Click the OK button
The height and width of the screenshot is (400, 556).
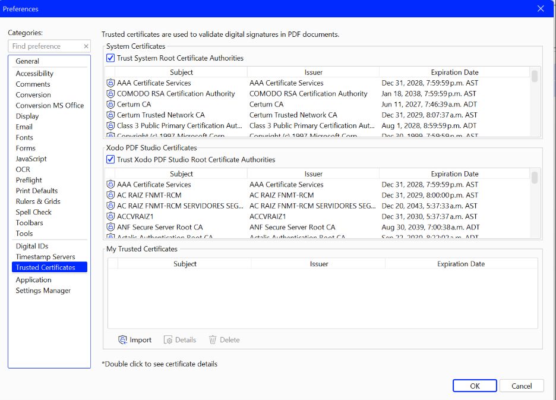click(x=475, y=386)
